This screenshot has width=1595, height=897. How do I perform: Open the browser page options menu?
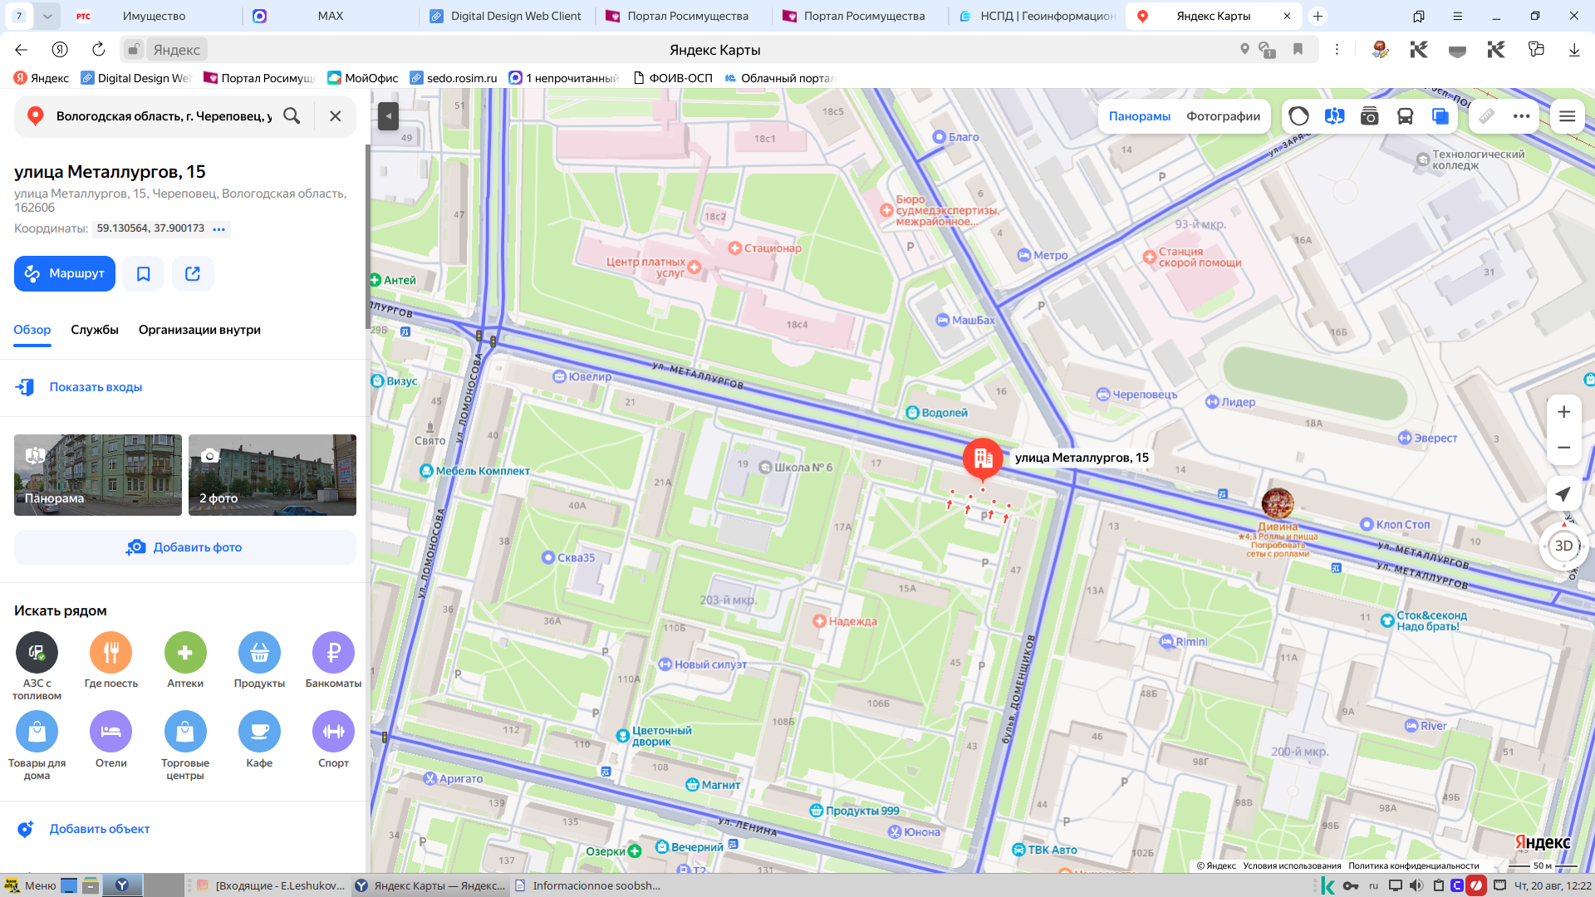[x=1337, y=50]
